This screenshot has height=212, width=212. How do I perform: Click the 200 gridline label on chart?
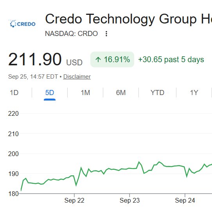tap(13, 154)
